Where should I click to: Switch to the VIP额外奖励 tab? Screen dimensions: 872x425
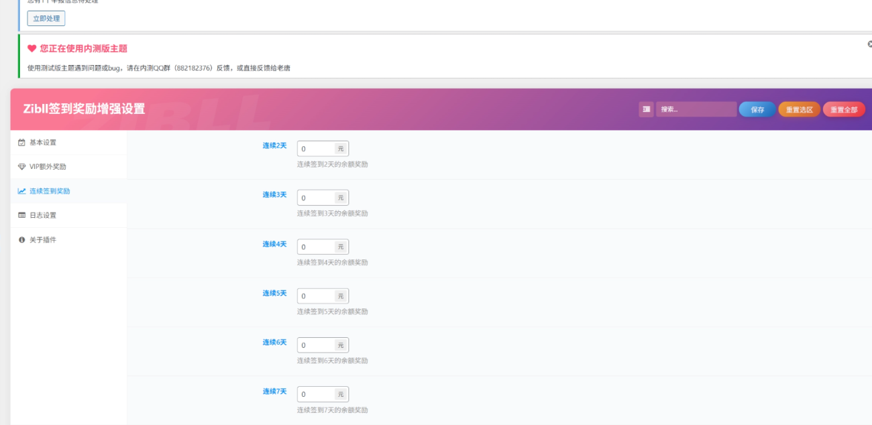click(x=48, y=167)
